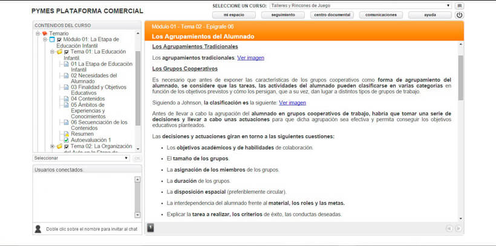The height and width of the screenshot is (246, 496).
Task: Select page 1 button at content bottom
Action: click(x=151, y=228)
